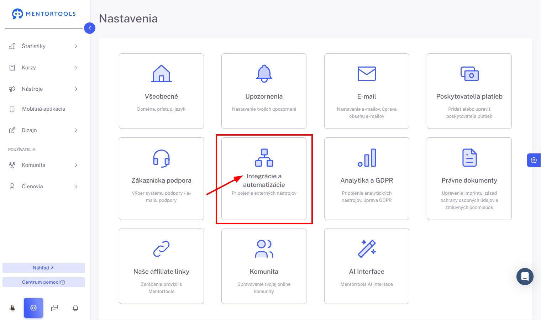Open Mobilná aplikácia in the sidebar
Screen dimensions: 541x320
[x=43, y=109]
